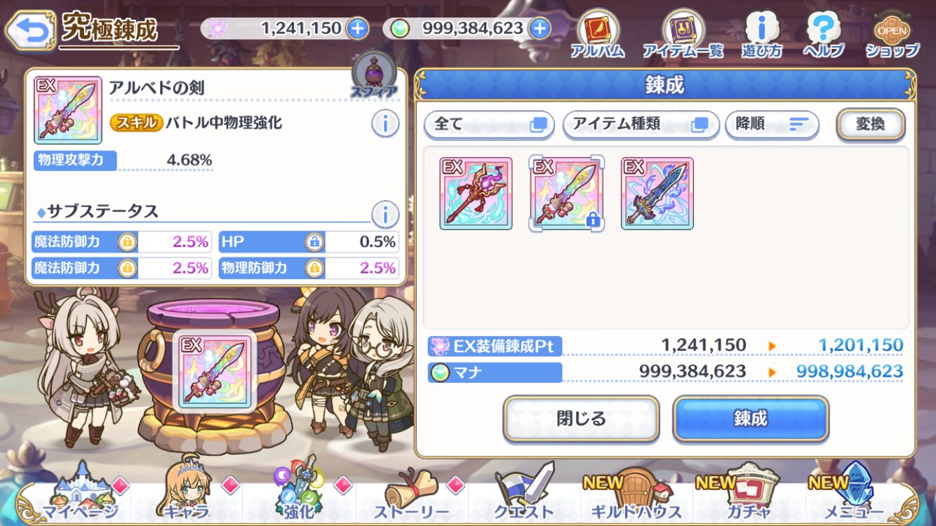Image resolution: width=936 pixels, height=526 pixels.
Task: Tap the plus beside 1,241,150 points
Action: (x=357, y=29)
